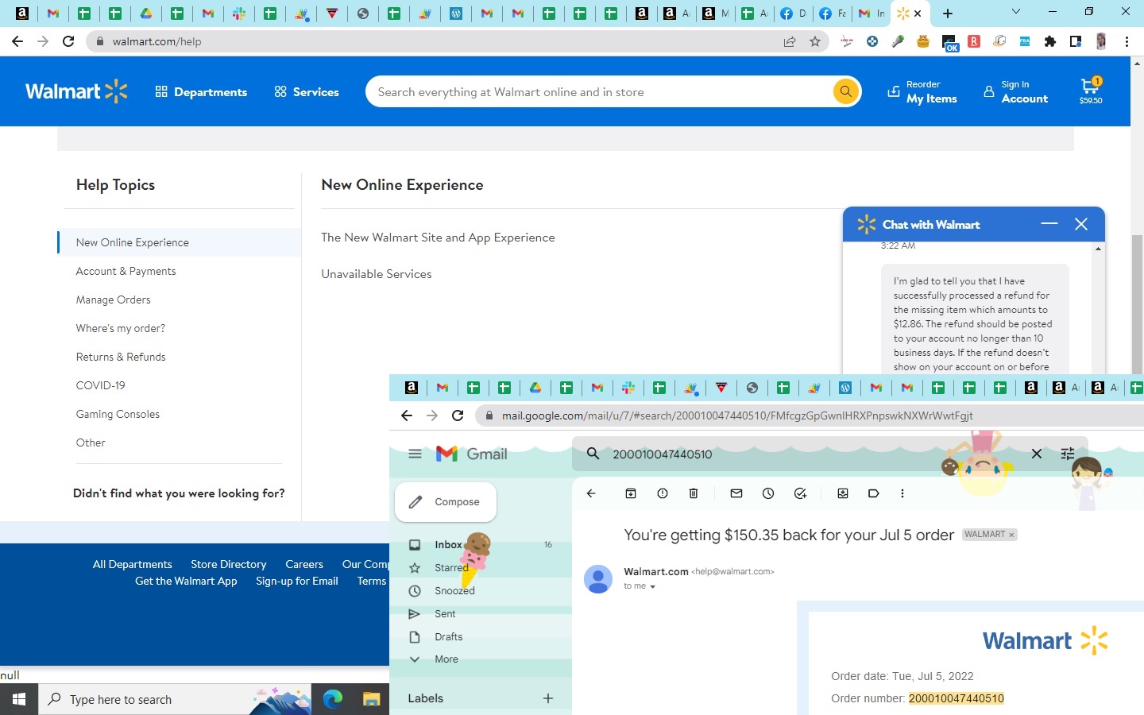Open the Gmail Inbox folder
1144x715 pixels.
pyautogui.click(x=448, y=545)
